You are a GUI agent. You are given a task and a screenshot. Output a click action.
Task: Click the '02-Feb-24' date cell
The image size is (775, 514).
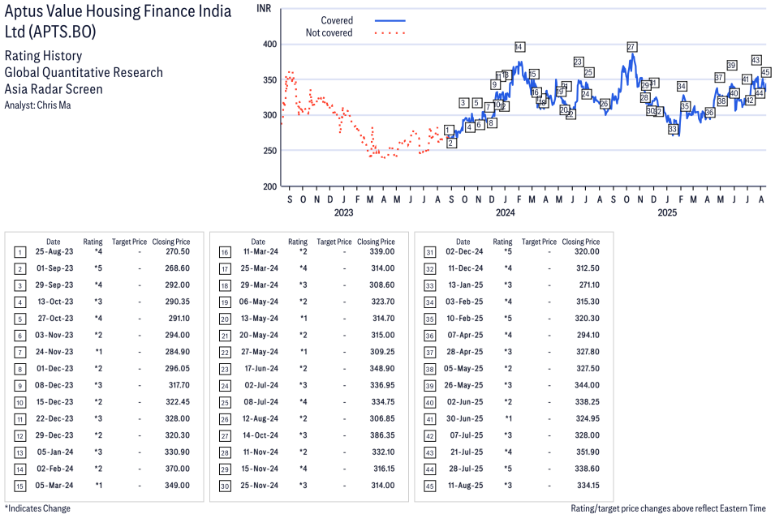(55, 469)
